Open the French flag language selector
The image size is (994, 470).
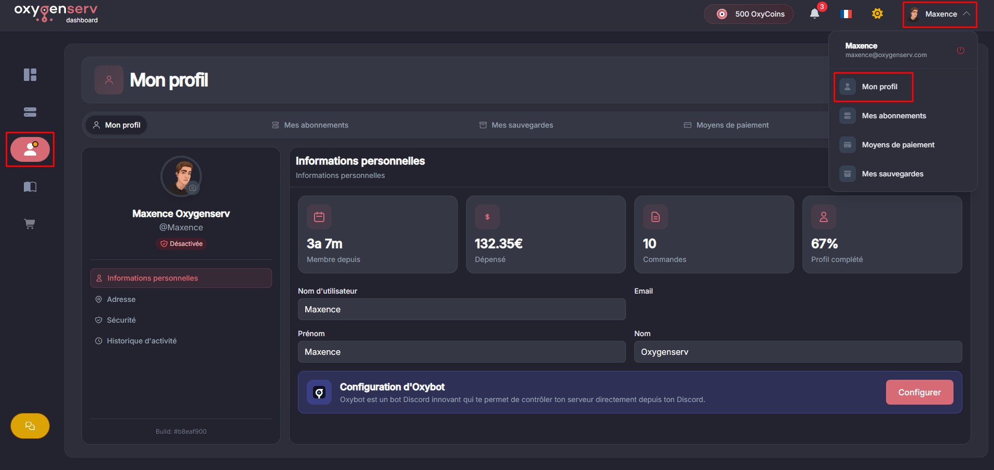(x=846, y=14)
